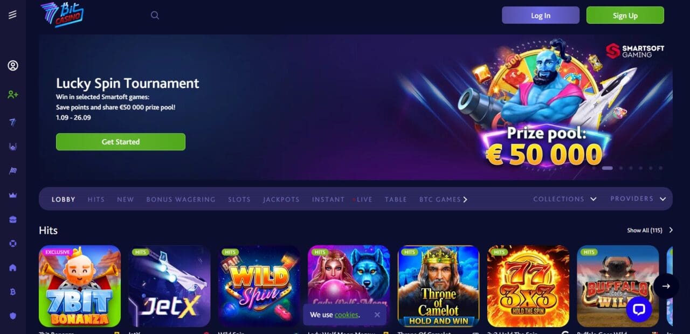The image size is (690, 334).
Task: Switch to the Slots tab
Action: click(239, 199)
